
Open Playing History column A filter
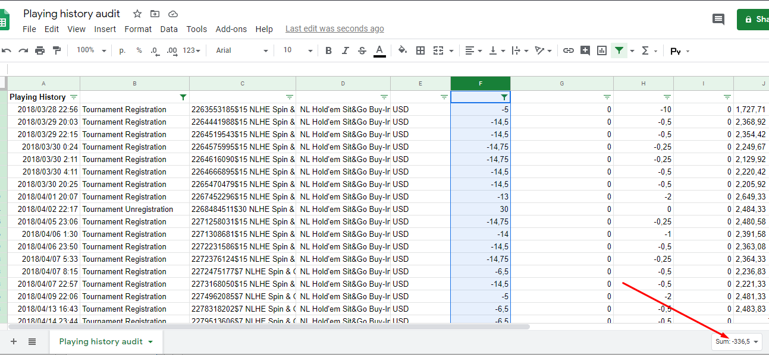pos(74,97)
